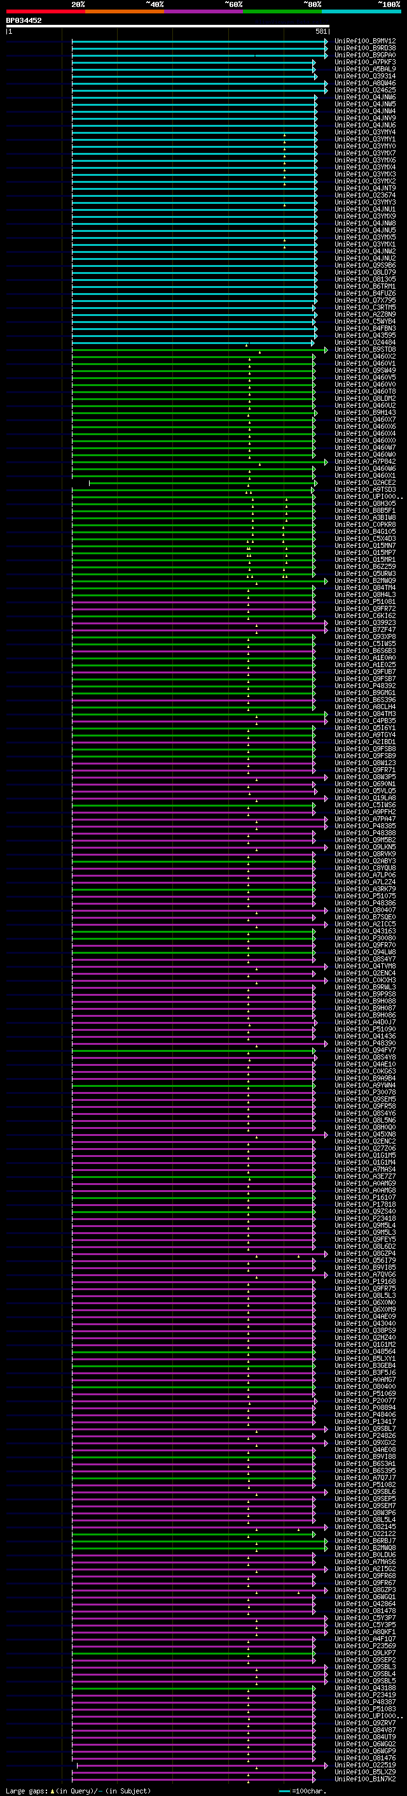Select hit UniRef100_P19168
Viewport: 407px width, 1796px height.
click(365, 1281)
